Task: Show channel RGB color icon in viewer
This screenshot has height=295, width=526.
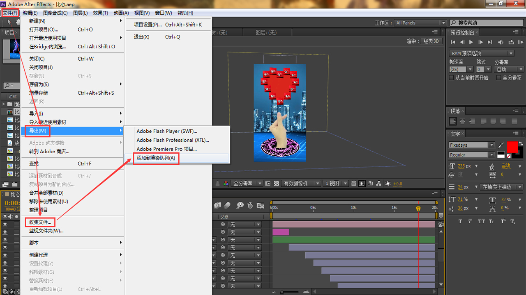Action: point(226,184)
